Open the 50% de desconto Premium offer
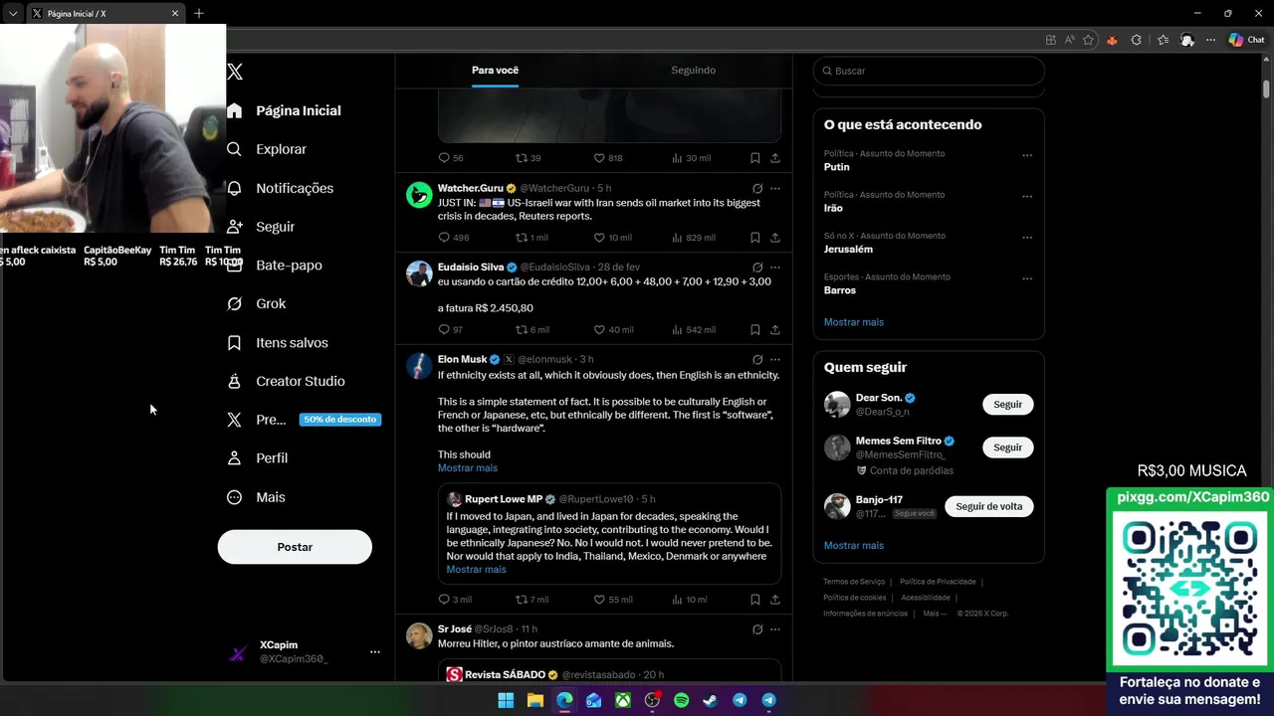This screenshot has height=716, width=1274. click(339, 420)
